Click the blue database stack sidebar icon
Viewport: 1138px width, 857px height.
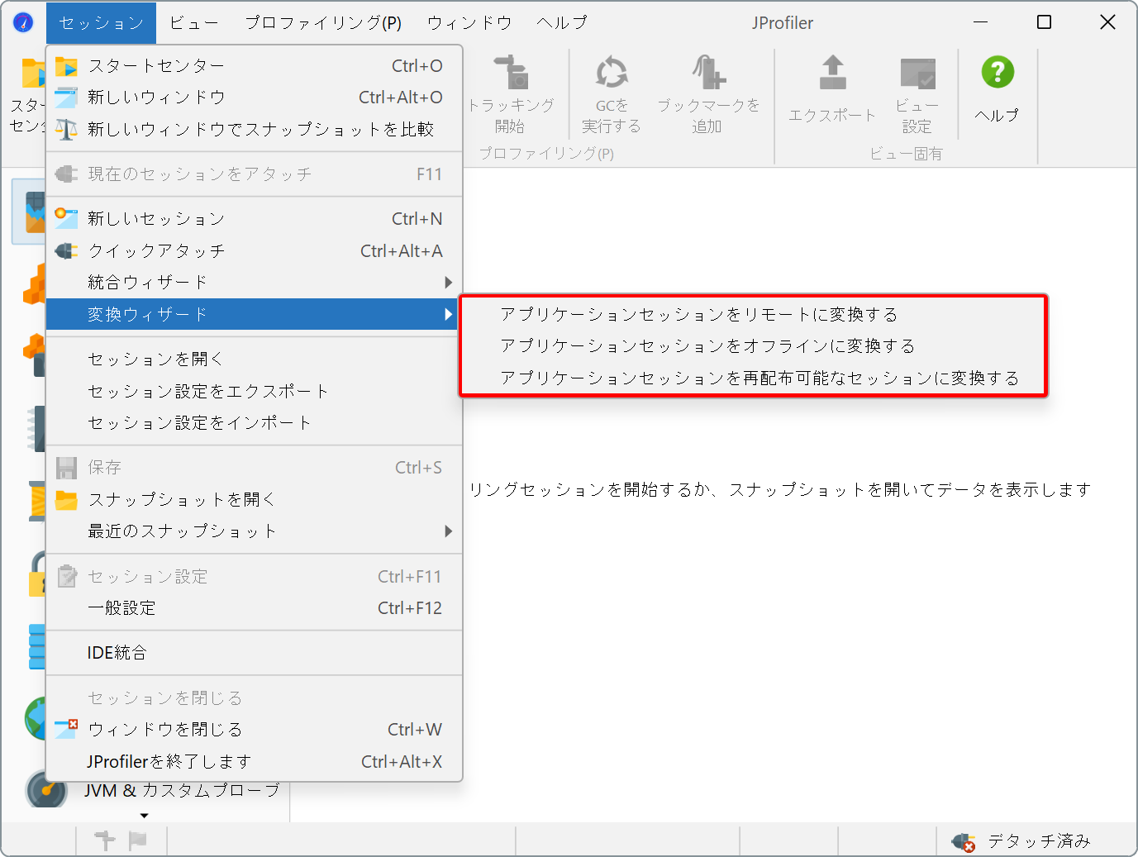37,646
